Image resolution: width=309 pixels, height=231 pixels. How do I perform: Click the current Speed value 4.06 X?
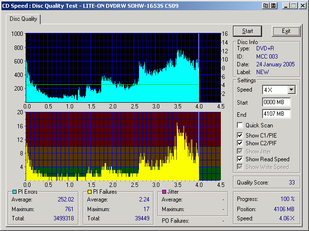[287, 218]
